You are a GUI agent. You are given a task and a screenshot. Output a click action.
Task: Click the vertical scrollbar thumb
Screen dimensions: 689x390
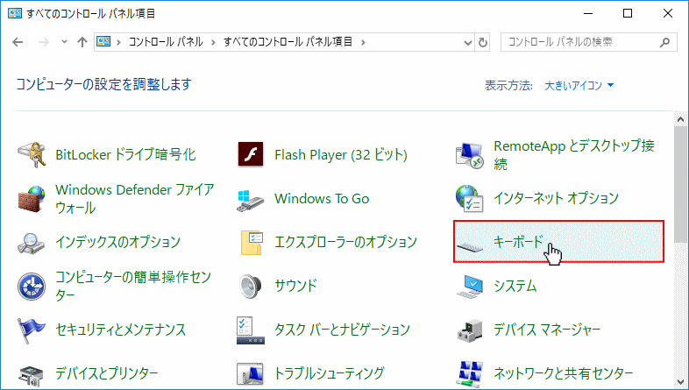click(681, 183)
